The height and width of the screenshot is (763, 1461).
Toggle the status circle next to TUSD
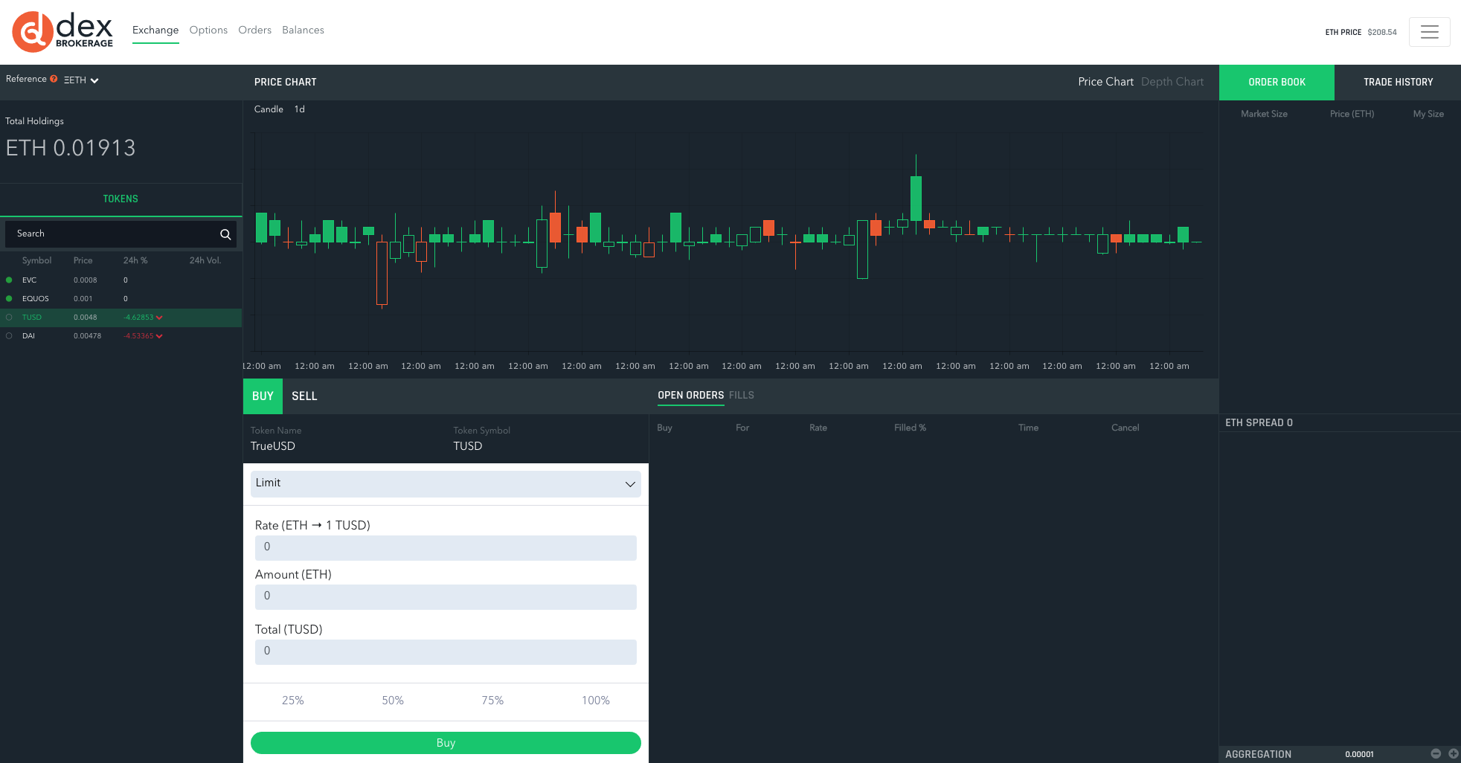coord(7,317)
